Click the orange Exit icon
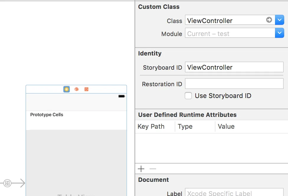This screenshot has height=196, width=288. pos(86,89)
